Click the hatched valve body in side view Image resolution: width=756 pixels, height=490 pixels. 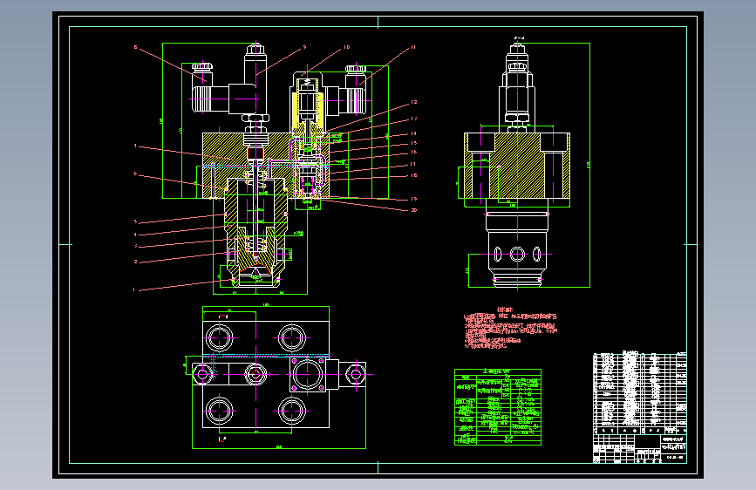point(517,166)
